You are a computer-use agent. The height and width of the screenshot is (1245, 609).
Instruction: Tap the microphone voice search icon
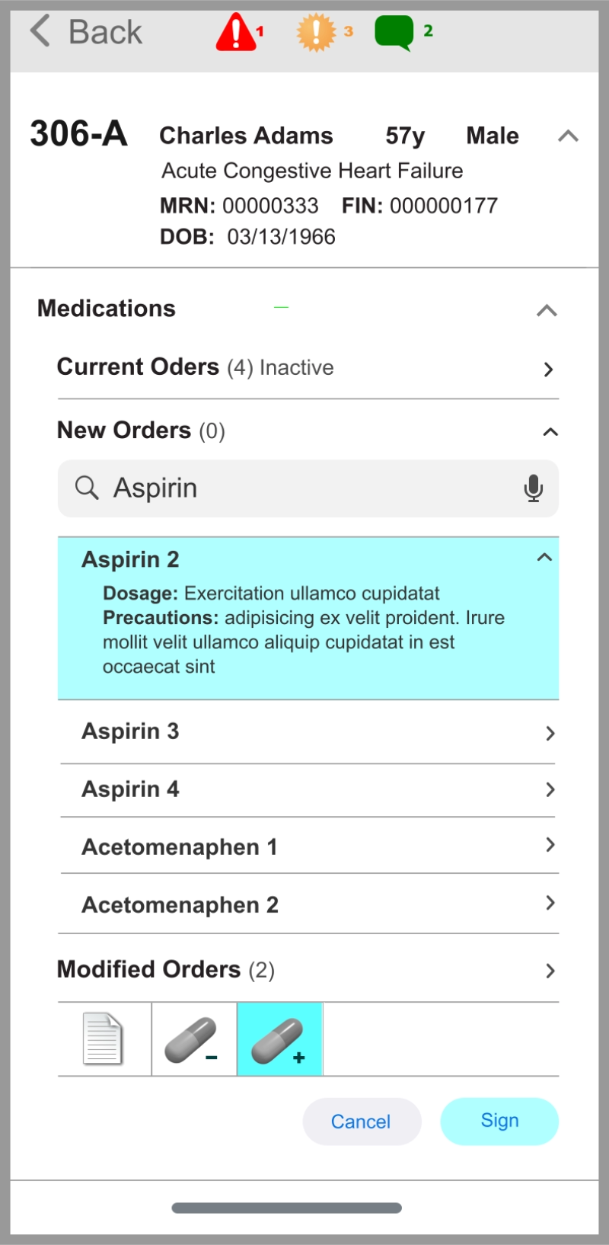coord(534,488)
